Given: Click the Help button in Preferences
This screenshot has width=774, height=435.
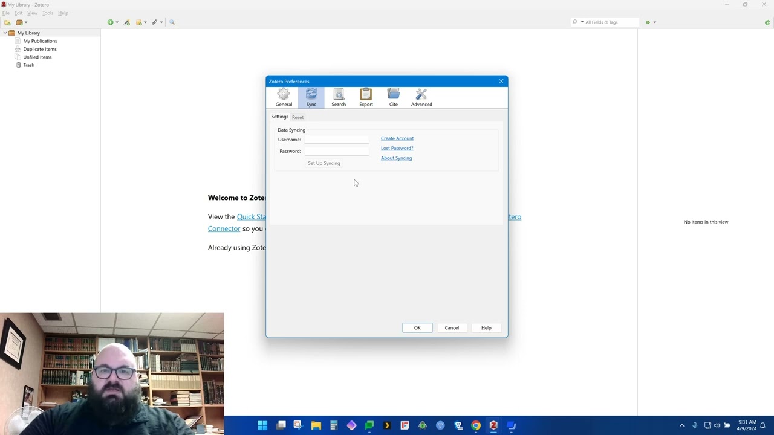Looking at the screenshot, I should tap(486, 328).
